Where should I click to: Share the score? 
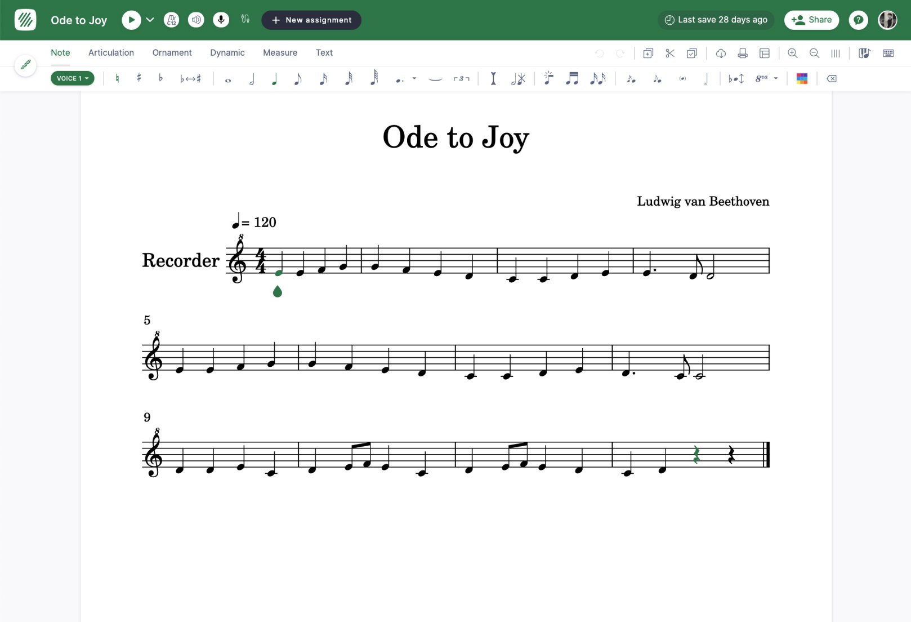point(811,20)
